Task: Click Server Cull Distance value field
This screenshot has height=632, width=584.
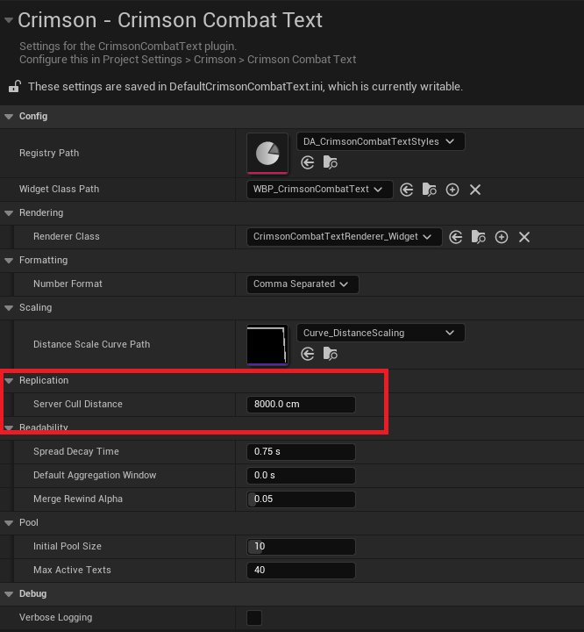Action: [x=301, y=405]
